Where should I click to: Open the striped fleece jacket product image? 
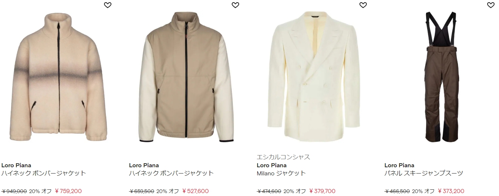click(x=58, y=77)
